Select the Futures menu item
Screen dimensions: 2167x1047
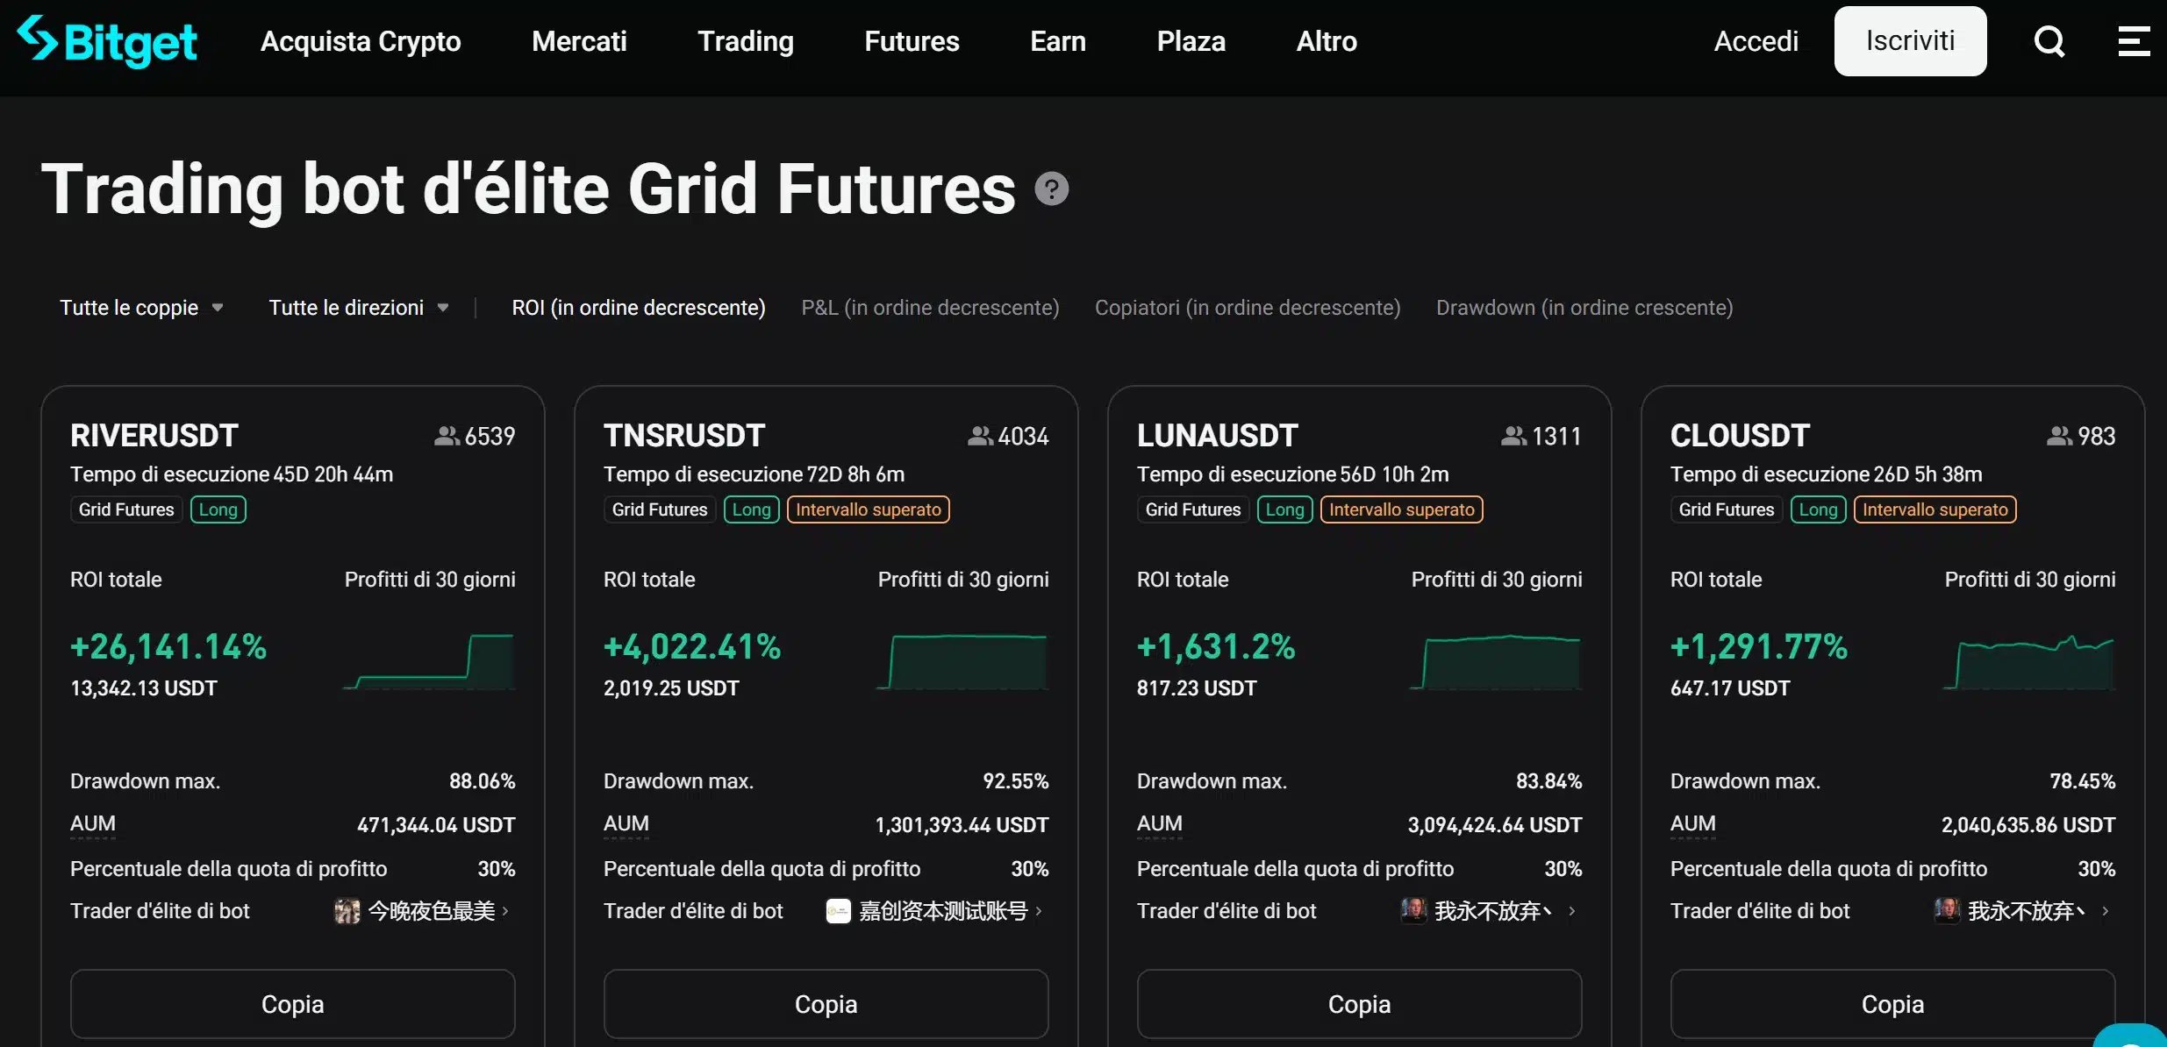pyautogui.click(x=912, y=40)
